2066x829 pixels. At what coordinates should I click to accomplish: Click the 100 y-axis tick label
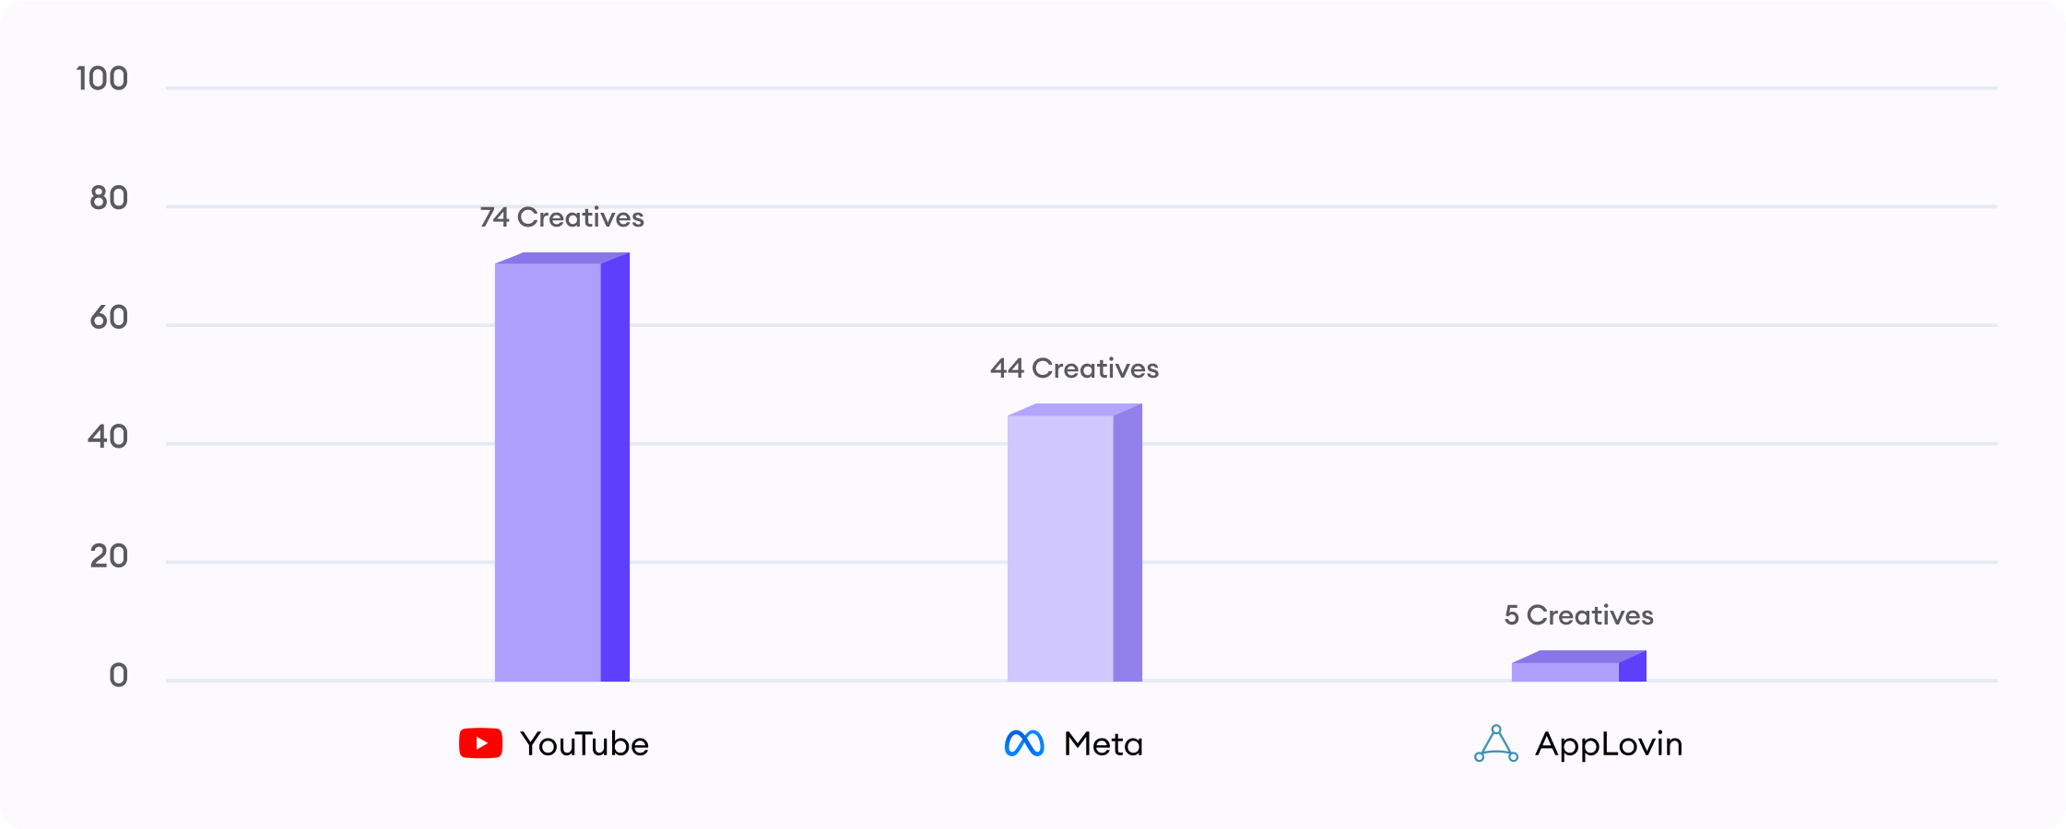point(102,79)
